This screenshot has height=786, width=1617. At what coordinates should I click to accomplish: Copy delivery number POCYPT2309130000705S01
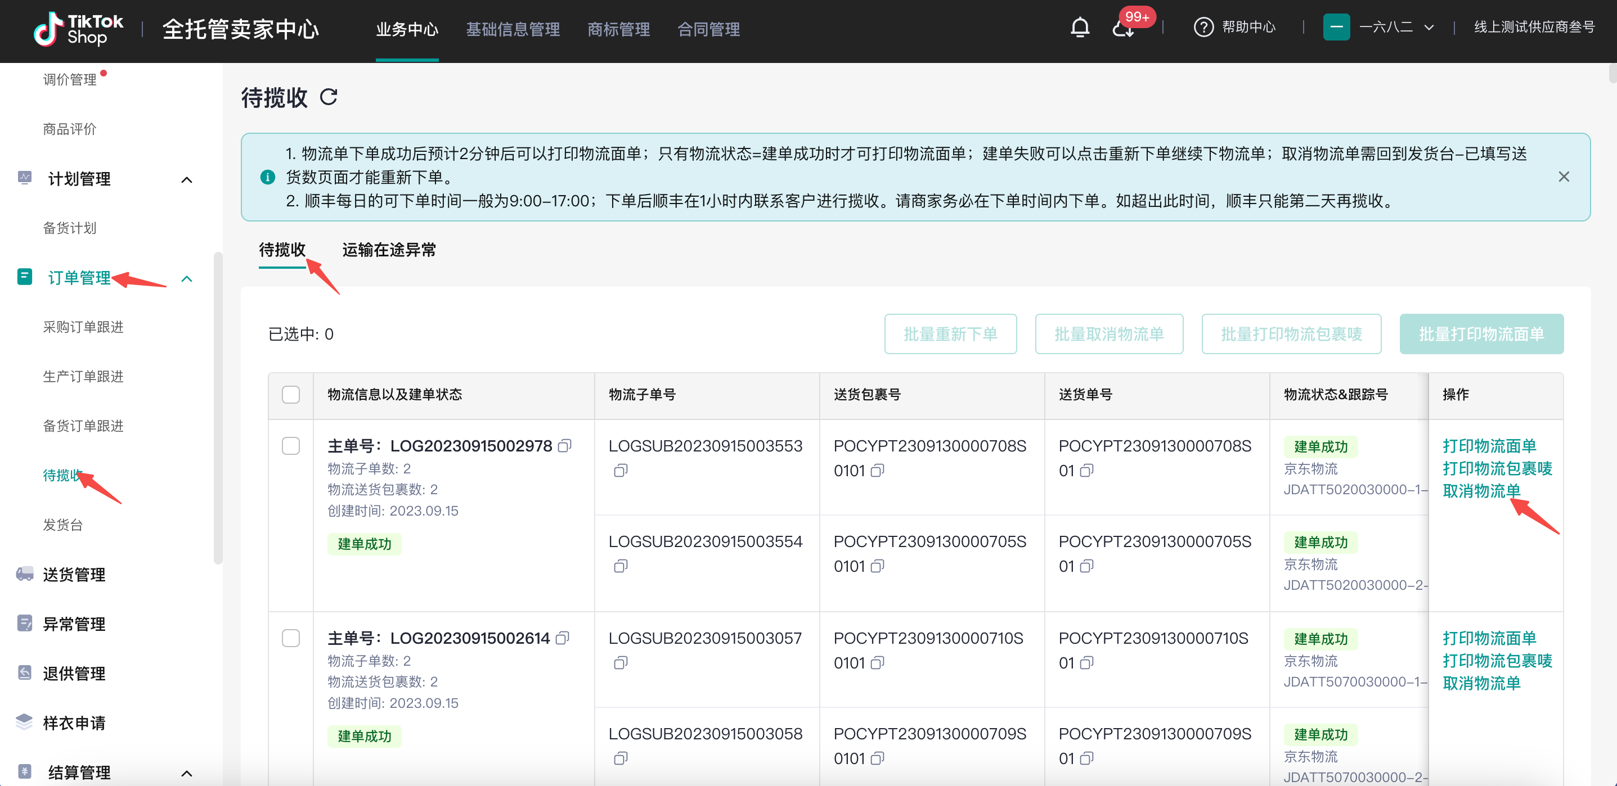(1086, 566)
